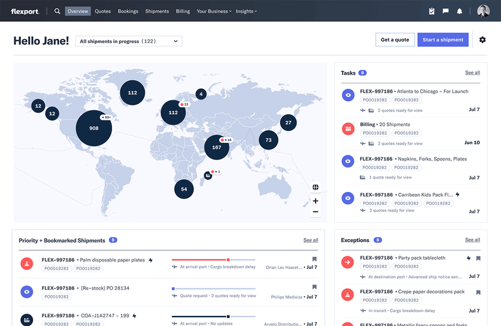Toggle bookmark on Palm disposable paper plates
This screenshot has width=501, height=326.
314,259
